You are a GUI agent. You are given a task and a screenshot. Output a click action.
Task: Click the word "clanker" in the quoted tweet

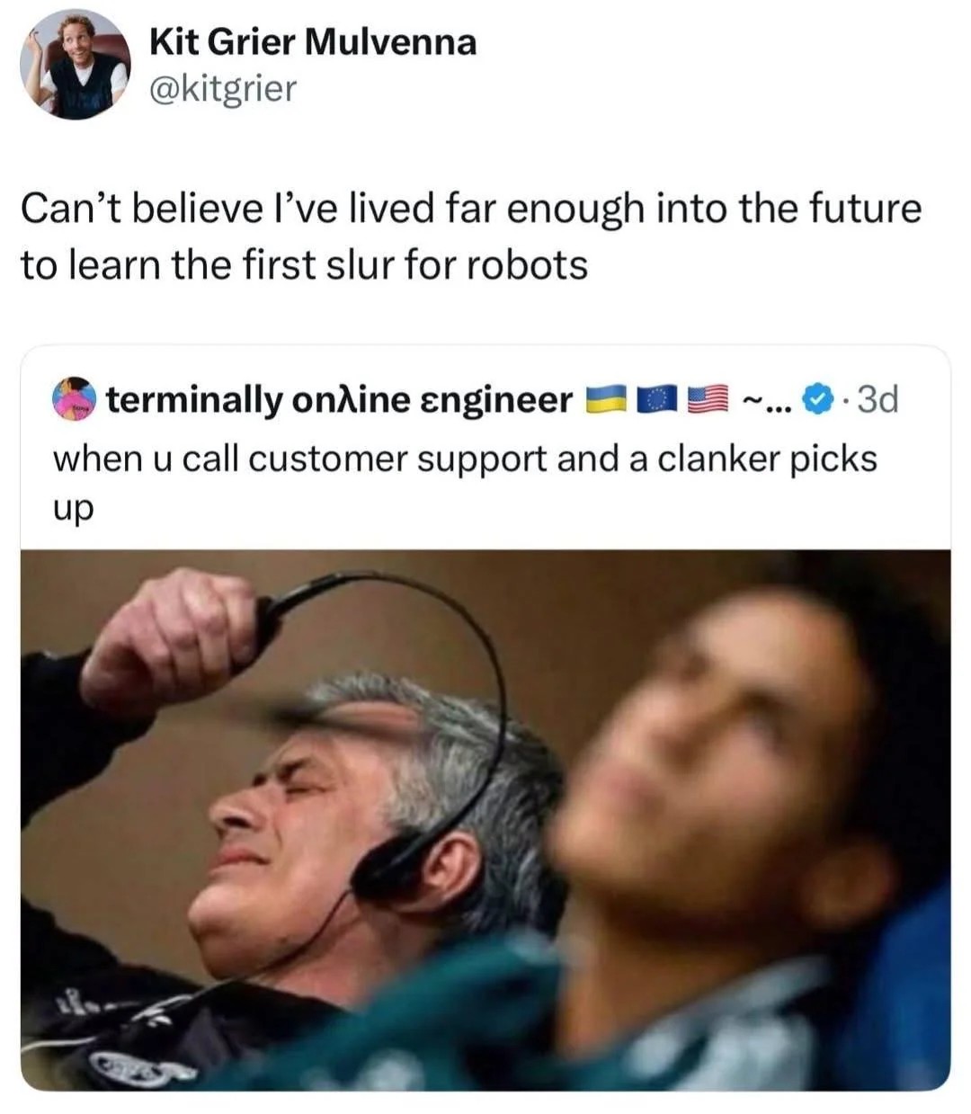(x=718, y=458)
